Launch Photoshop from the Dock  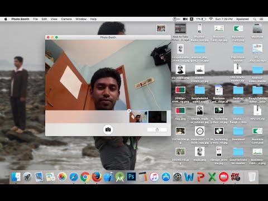[x=131, y=176]
